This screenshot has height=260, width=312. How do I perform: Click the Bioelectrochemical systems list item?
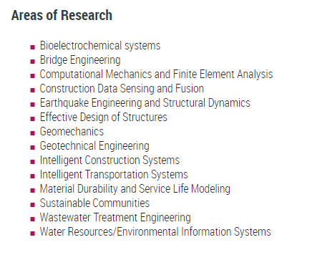tap(100, 46)
